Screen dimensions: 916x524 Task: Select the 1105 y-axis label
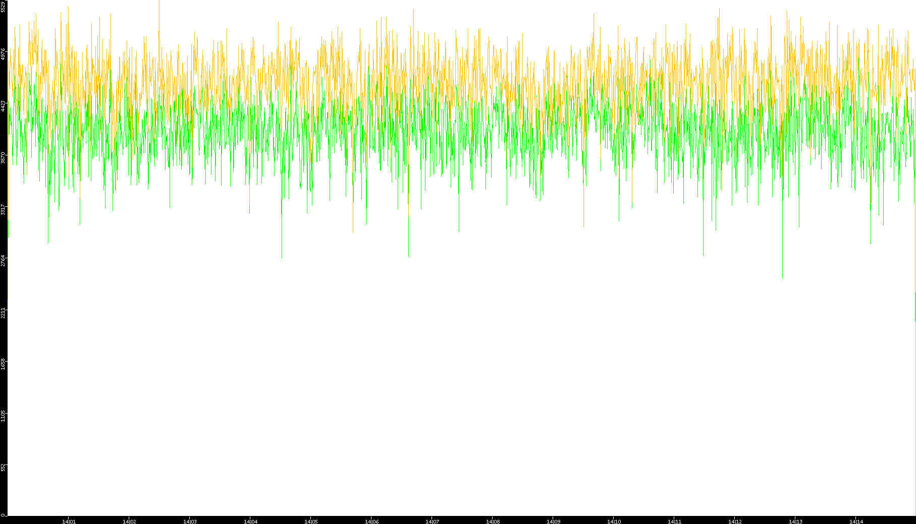click(x=4, y=416)
